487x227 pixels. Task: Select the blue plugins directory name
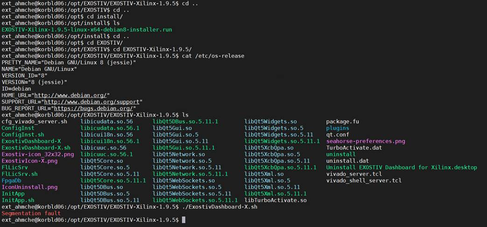(338, 128)
